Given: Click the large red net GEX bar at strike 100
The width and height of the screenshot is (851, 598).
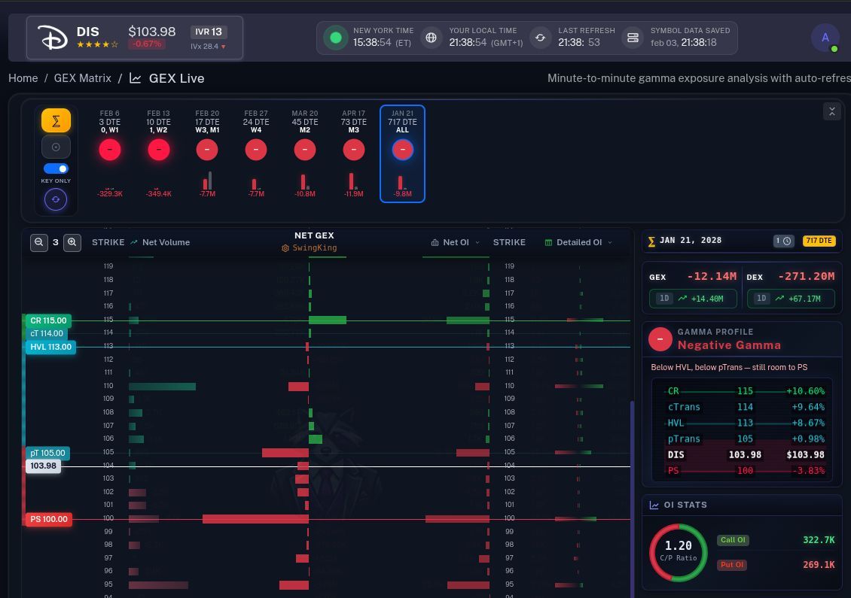Looking at the screenshot, I should [x=255, y=519].
